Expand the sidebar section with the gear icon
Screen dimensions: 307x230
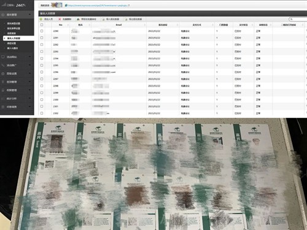30,74
